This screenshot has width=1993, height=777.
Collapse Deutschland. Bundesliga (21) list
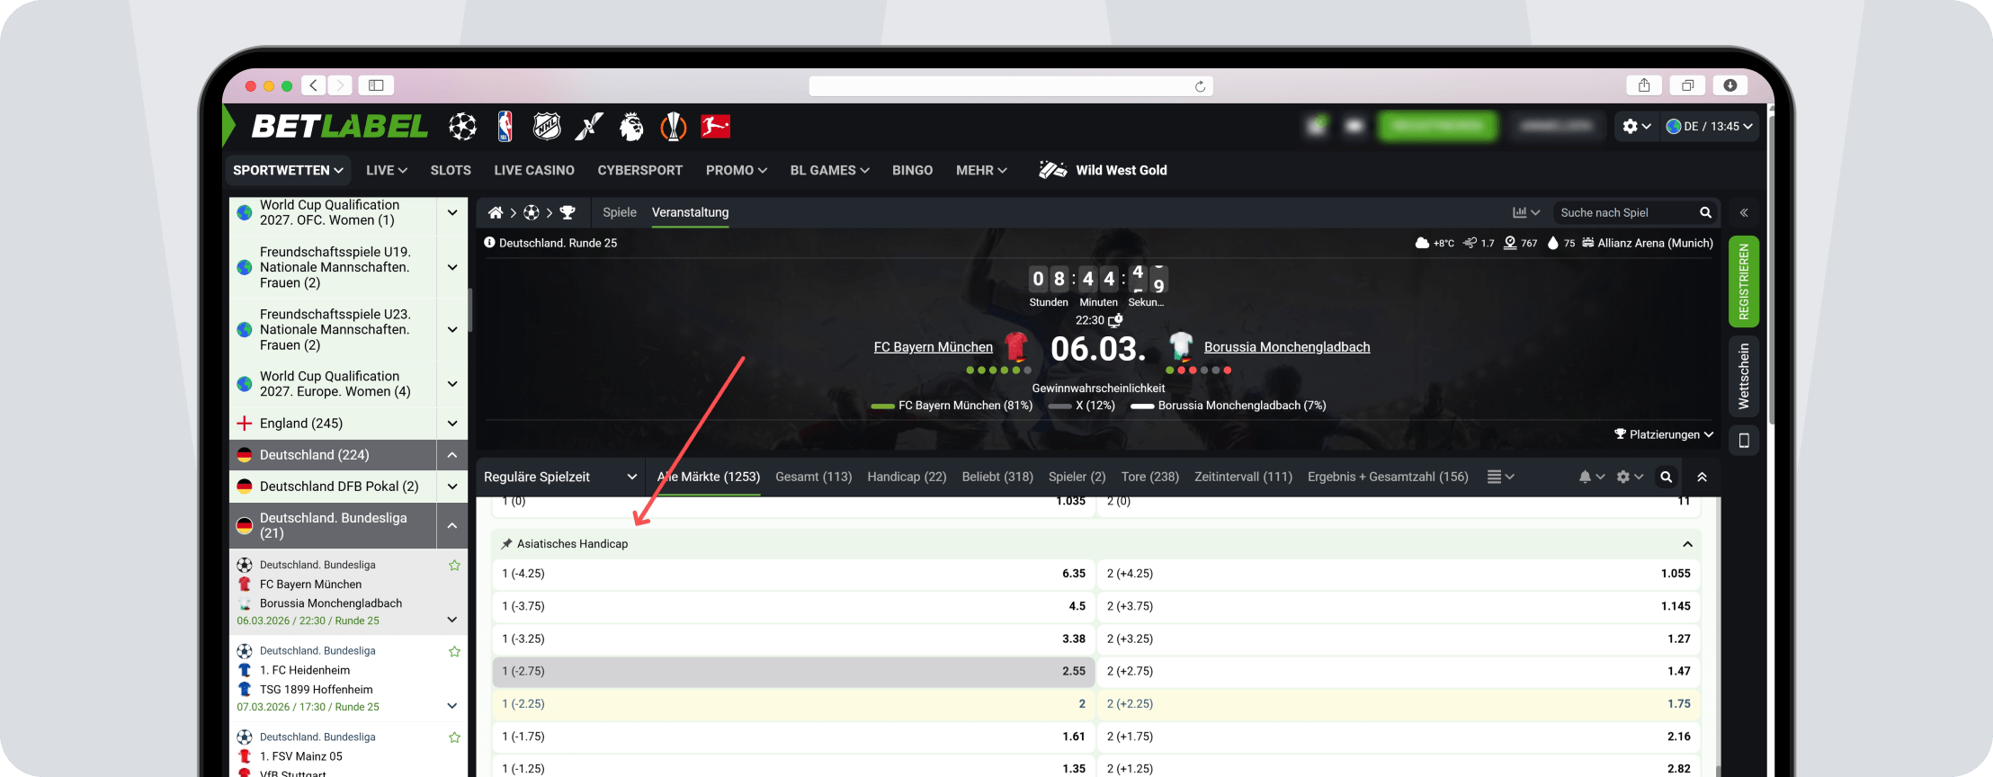click(x=452, y=526)
